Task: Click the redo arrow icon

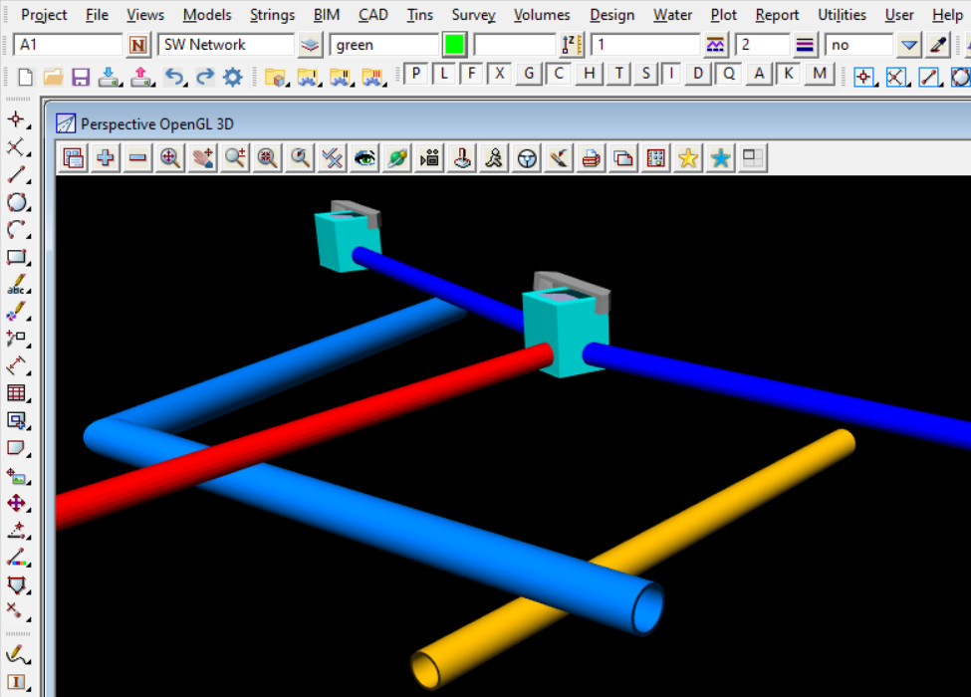Action: pyautogui.click(x=204, y=77)
